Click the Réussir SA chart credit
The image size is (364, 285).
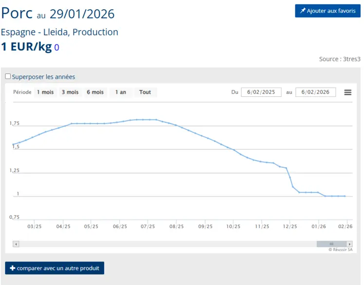tap(340, 249)
